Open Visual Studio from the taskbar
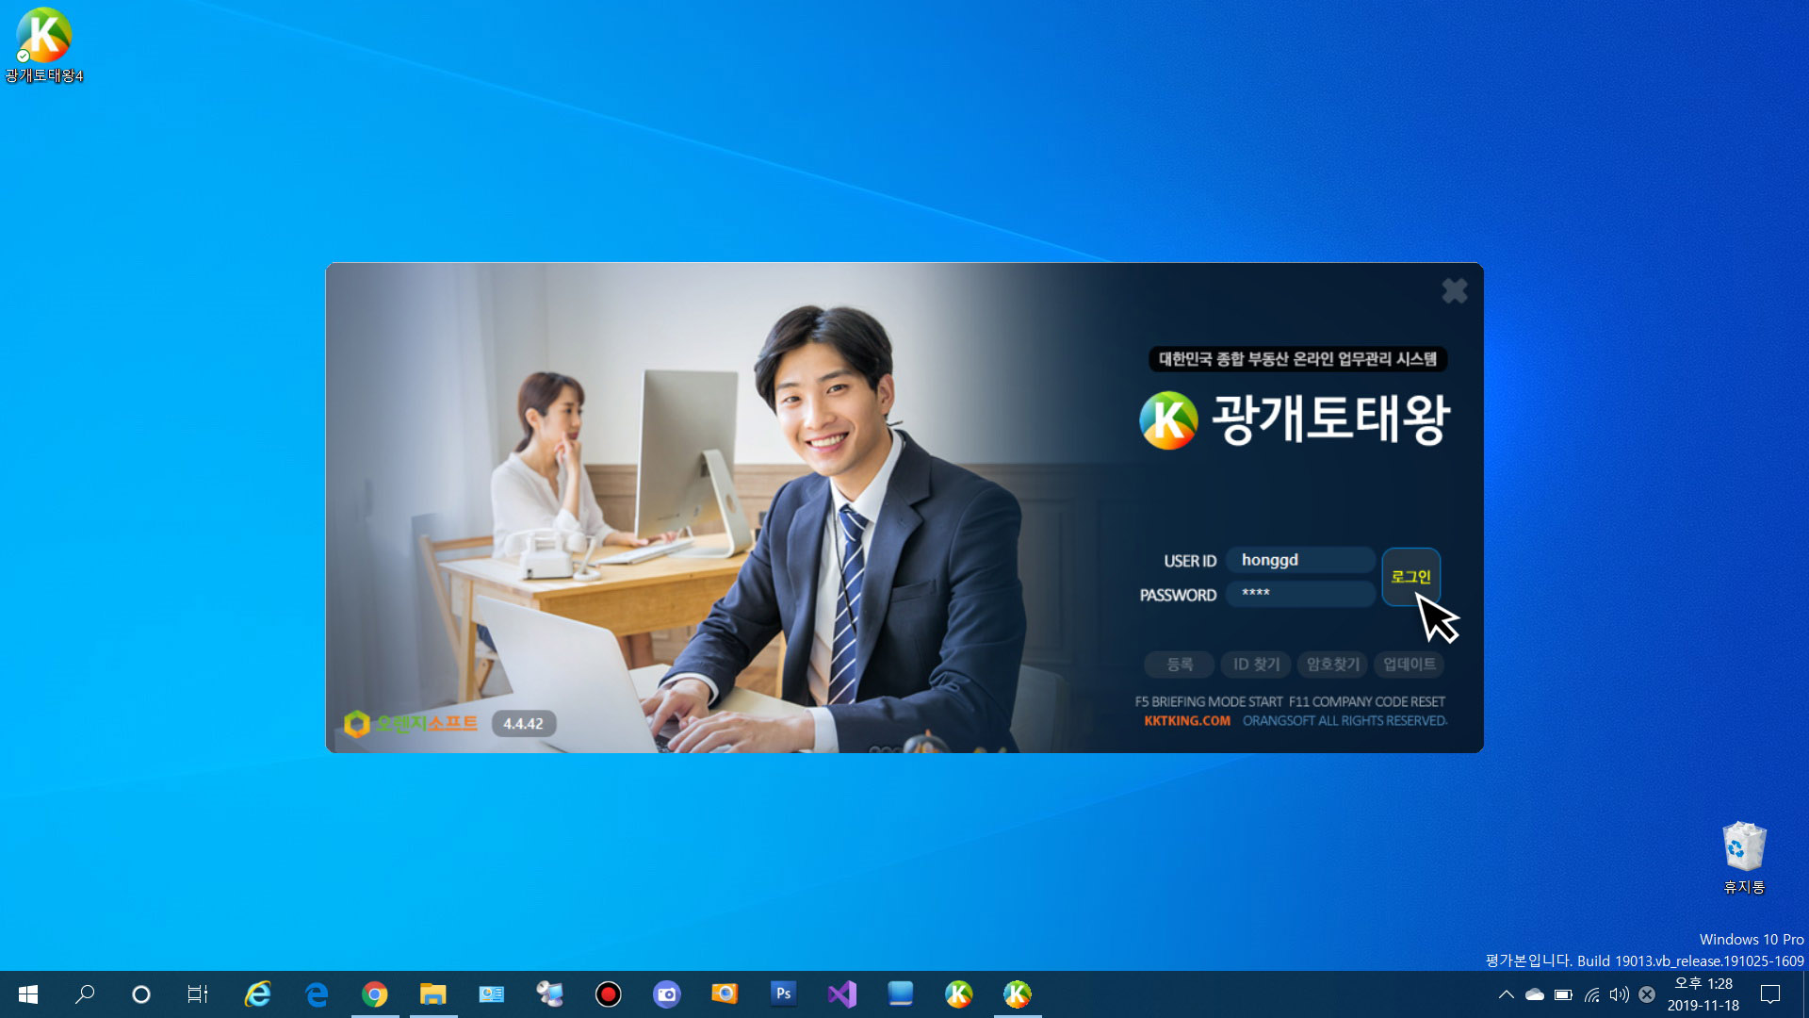The height and width of the screenshot is (1018, 1809). [x=841, y=994]
